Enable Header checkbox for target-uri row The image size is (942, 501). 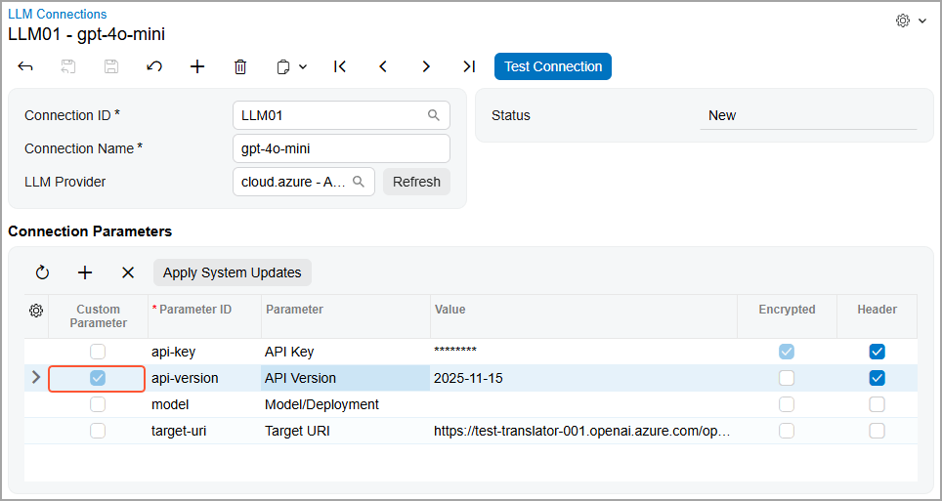[877, 431]
